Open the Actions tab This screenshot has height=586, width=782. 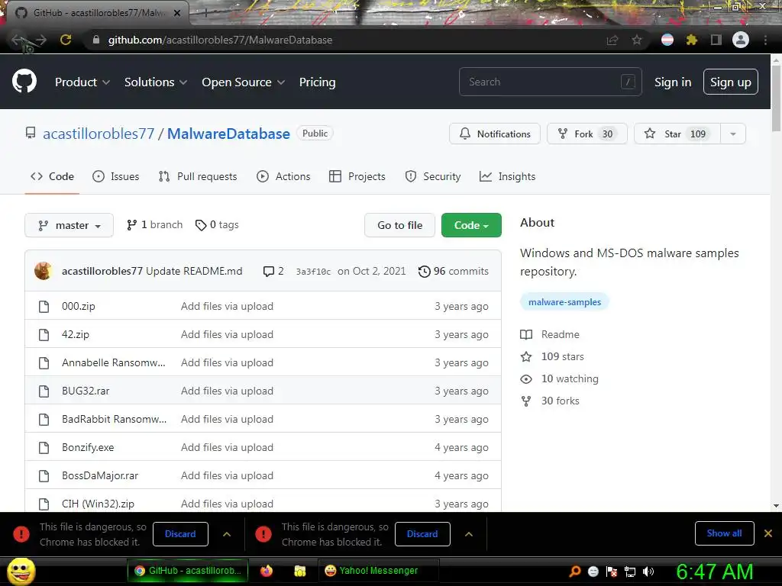[x=283, y=176]
